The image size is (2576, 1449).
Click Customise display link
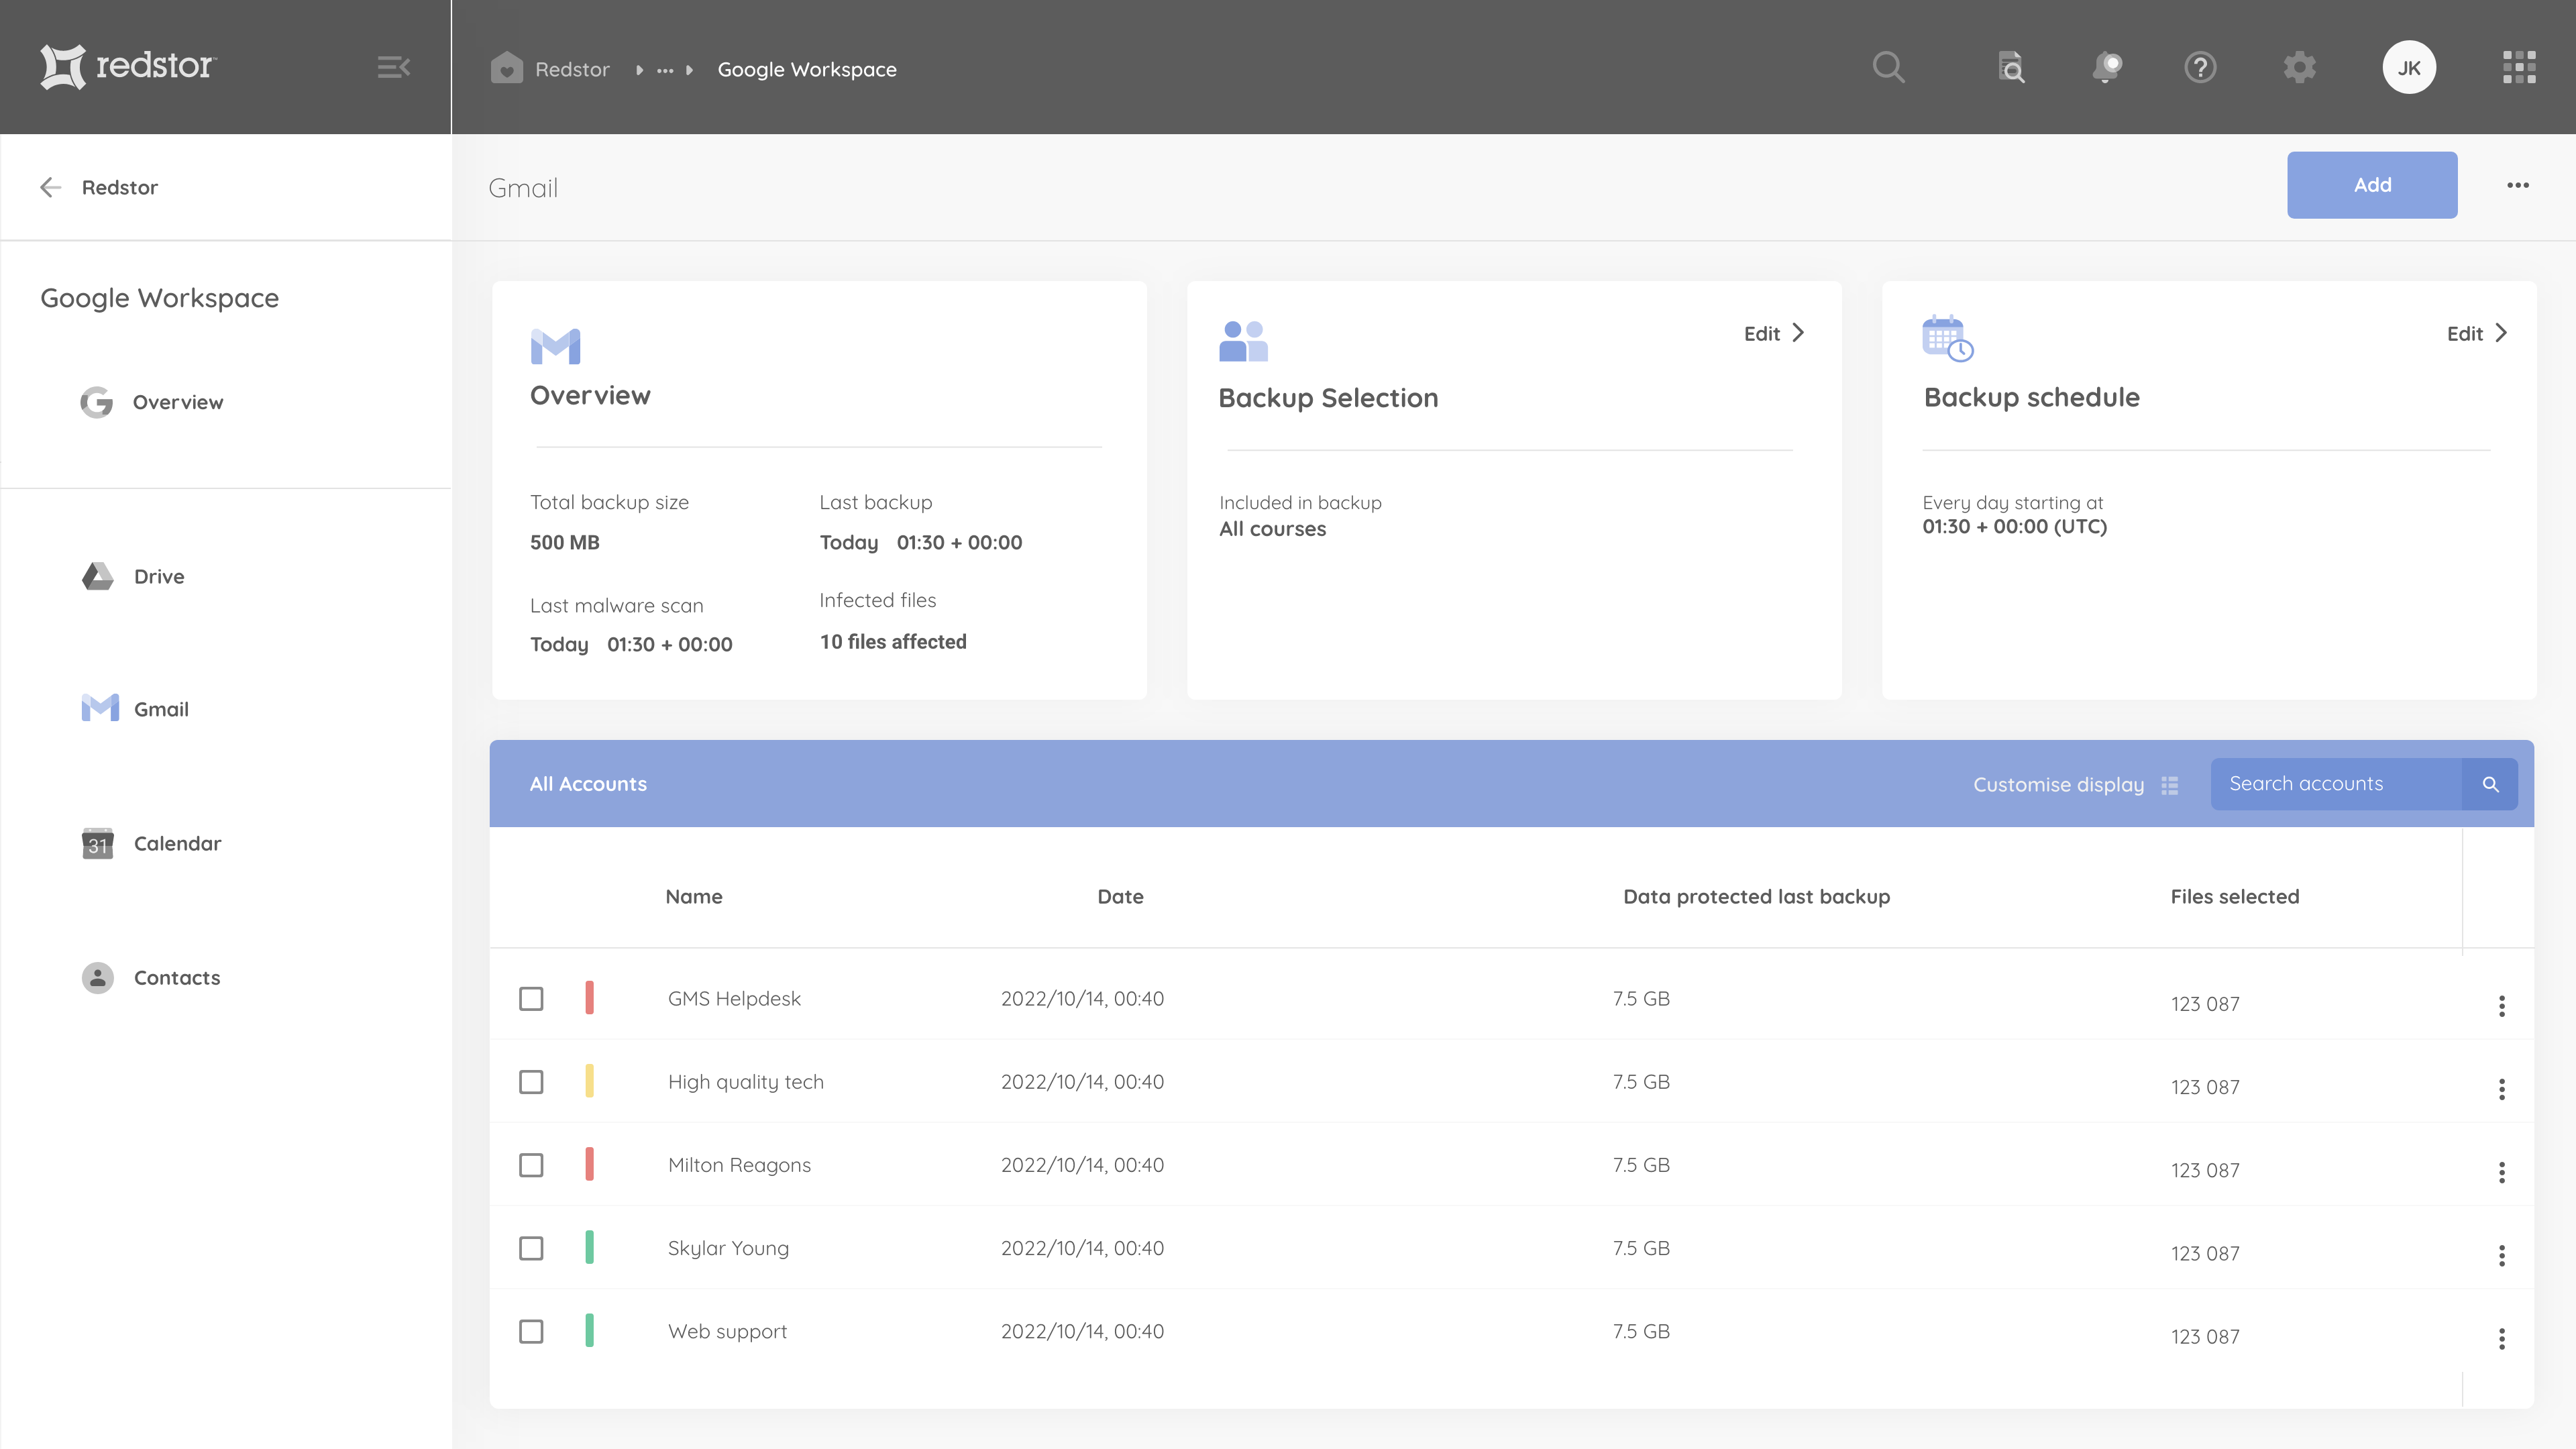[x=2058, y=785]
